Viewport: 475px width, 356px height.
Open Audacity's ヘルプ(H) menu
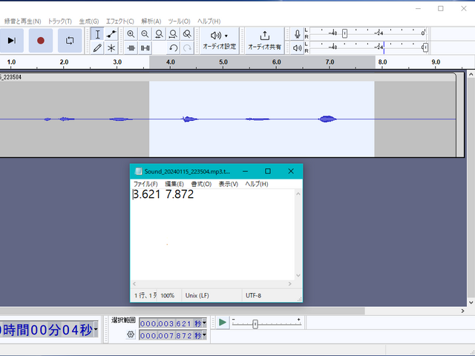point(209,22)
